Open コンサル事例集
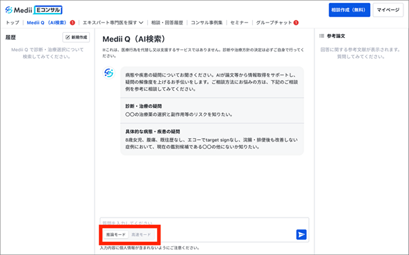Screen dimensions: 409x255 click(207, 23)
